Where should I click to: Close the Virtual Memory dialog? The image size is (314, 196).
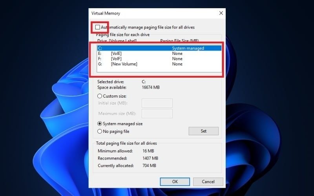221,13
